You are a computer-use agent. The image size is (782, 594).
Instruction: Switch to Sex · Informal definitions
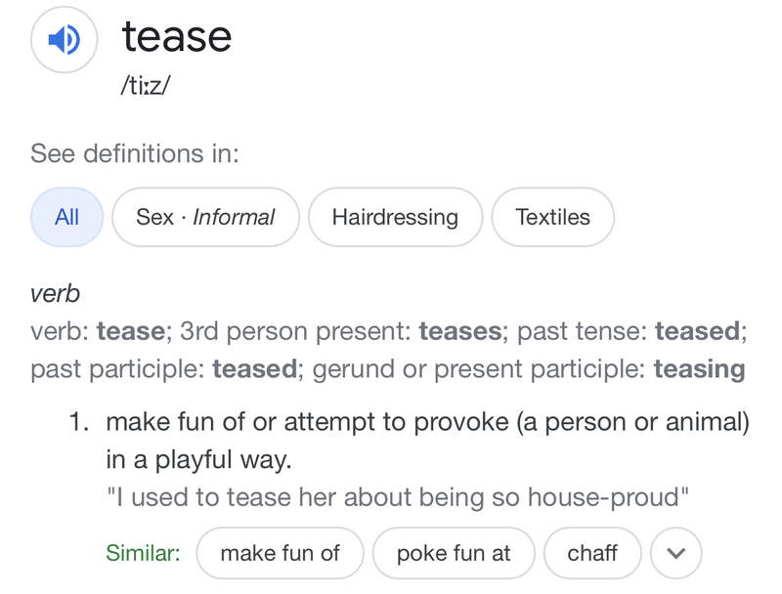coord(205,217)
